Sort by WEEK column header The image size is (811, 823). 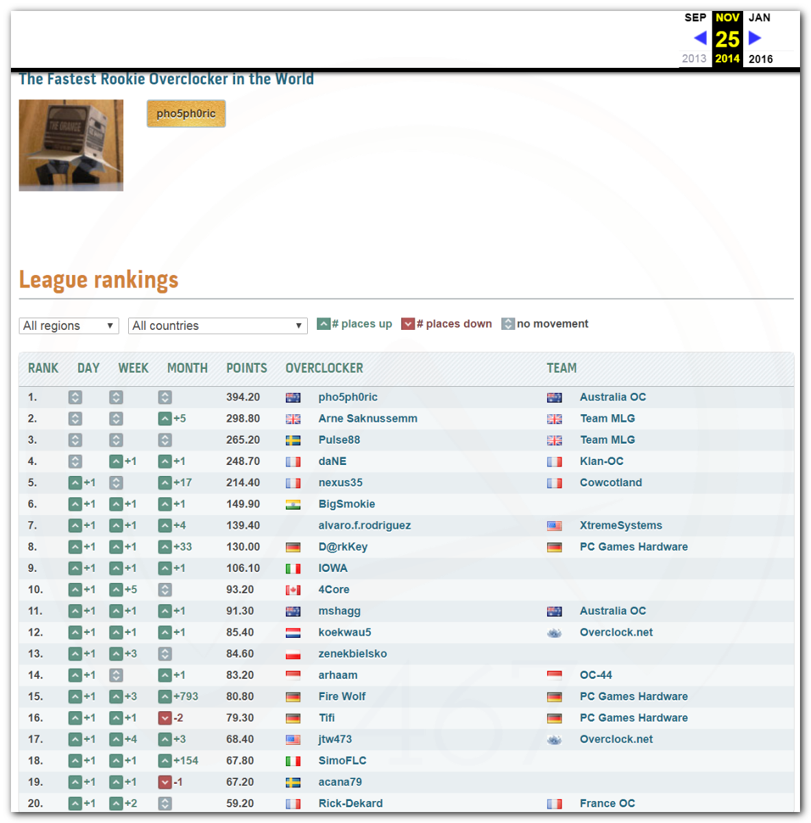pos(133,368)
